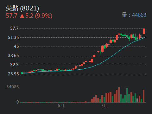
Task: Click the latest tall red candlestick at 57.7
Action: (x=144, y=31)
